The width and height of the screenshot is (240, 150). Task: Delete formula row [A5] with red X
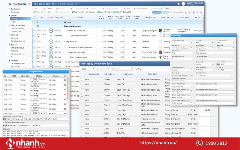click(65, 99)
